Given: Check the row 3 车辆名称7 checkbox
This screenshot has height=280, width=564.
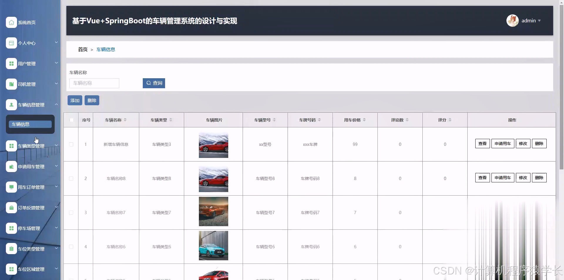Looking at the screenshot, I should coord(71,213).
